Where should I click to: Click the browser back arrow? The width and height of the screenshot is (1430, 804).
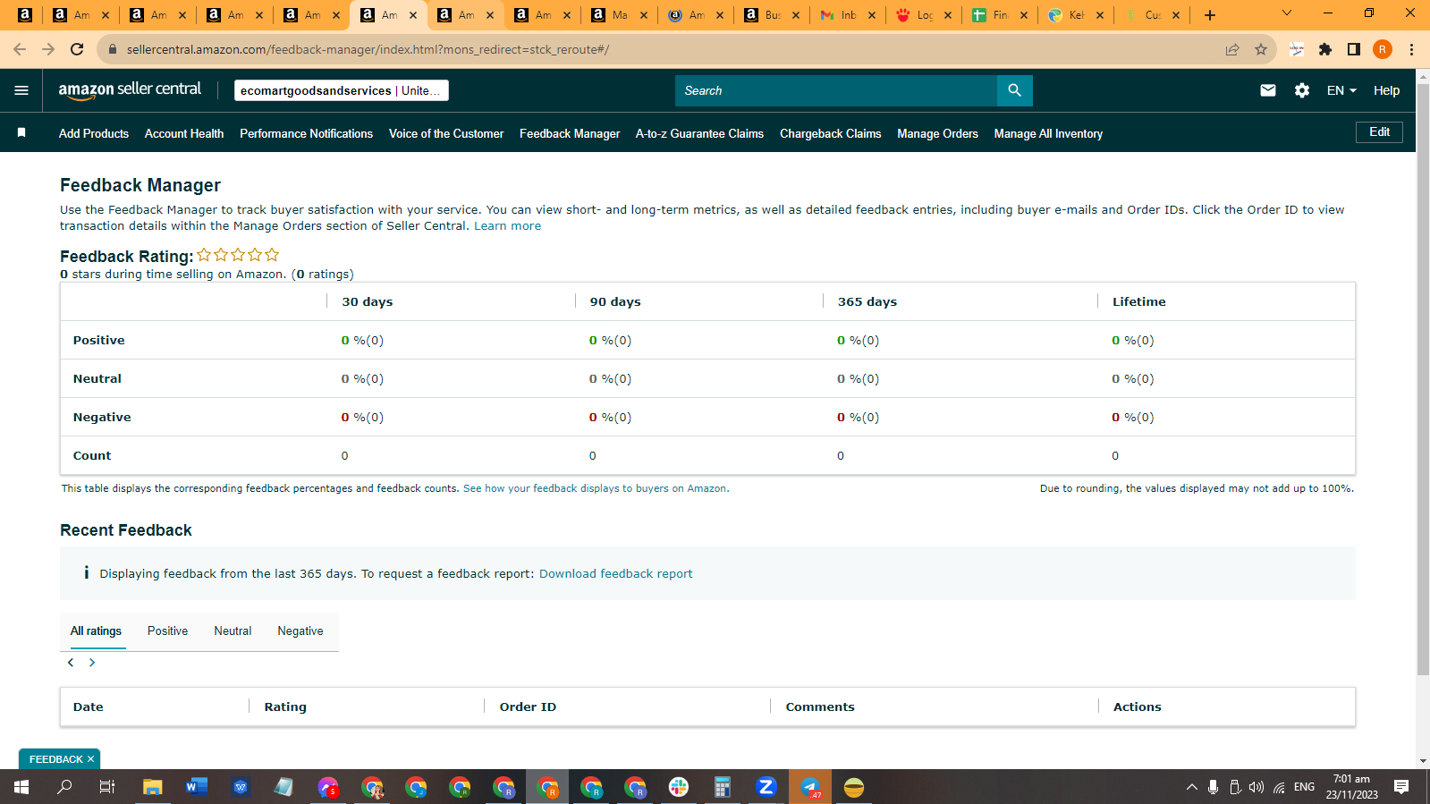[x=20, y=49]
